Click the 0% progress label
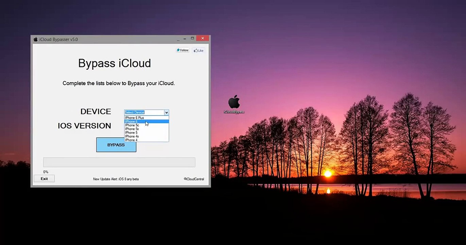Image resolution: width=466 pixels, height=245 pixels. point(46,172)
